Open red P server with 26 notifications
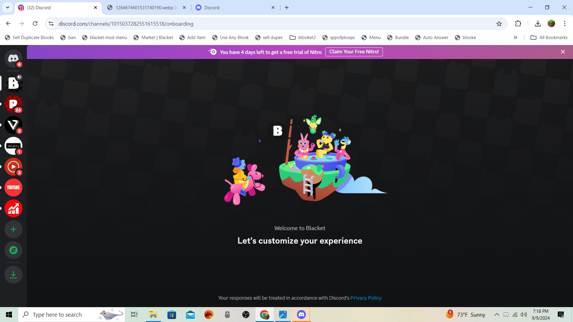Viewport: 573px width, 322px height. click(13, 104)
